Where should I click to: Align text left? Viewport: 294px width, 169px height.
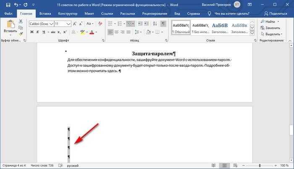[x=110, y=32]
